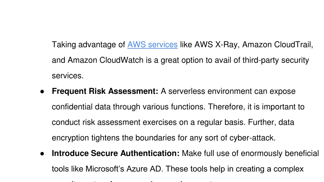This screenshot has height=182, width=324.
Task: Click the word cyber-attack in the text
Action: coord(252,138)
